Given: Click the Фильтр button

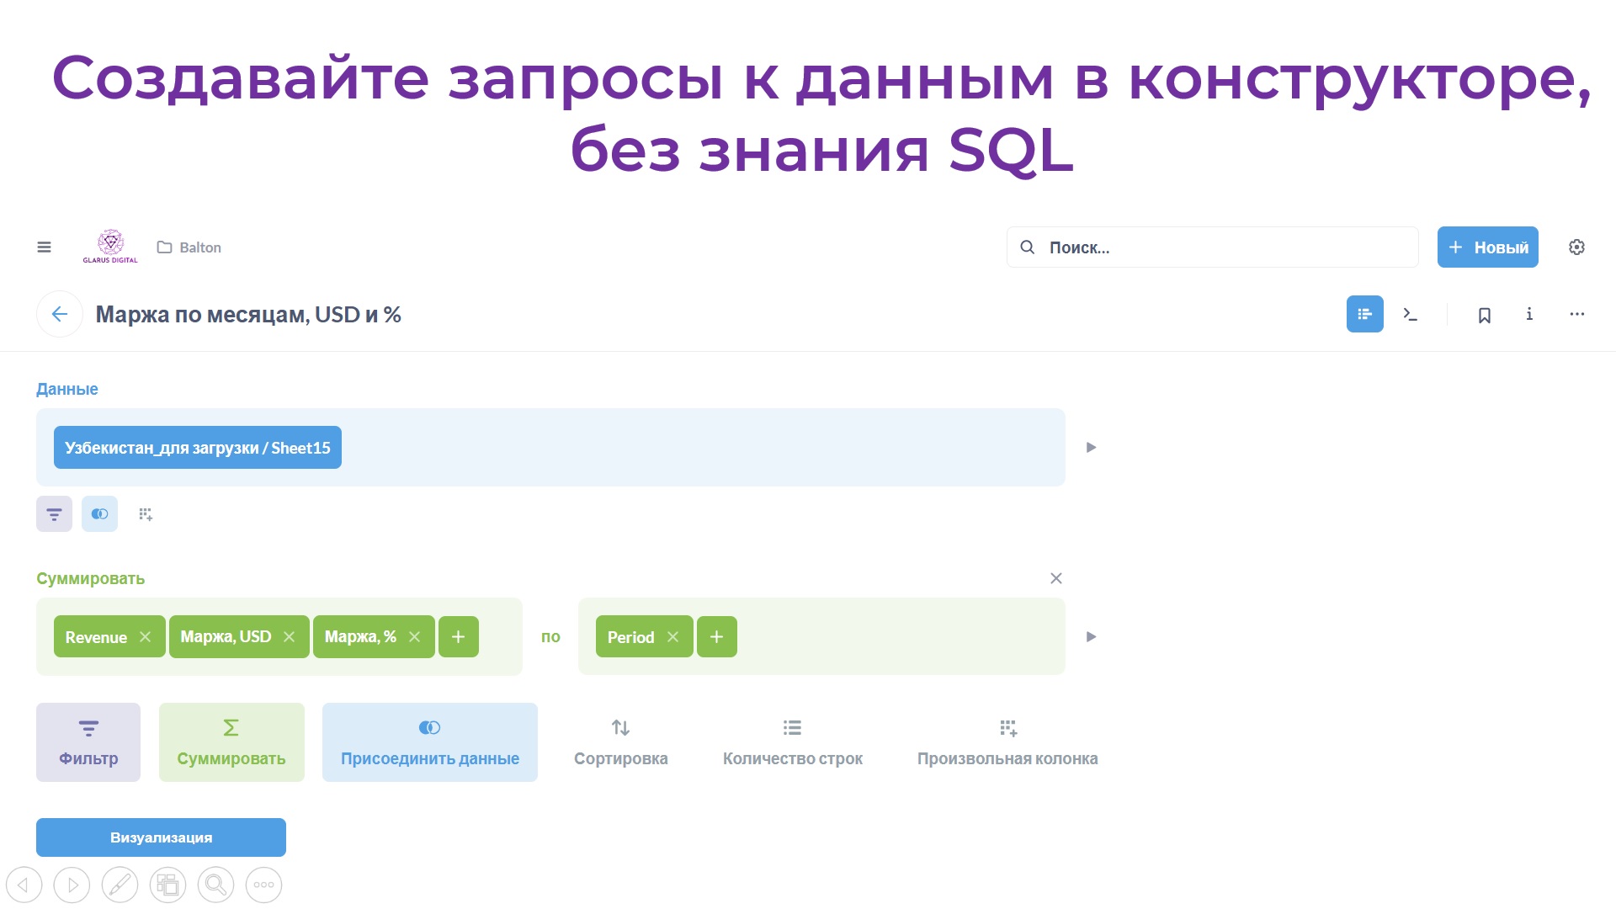Looking at the screenshot, I should point(88,742).
